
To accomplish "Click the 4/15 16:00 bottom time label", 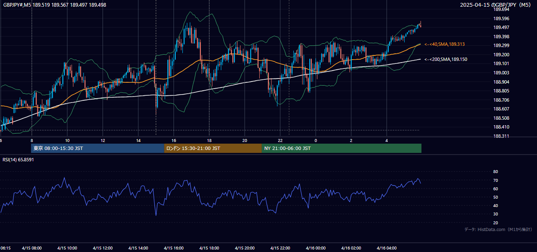I will [x=174, y=248].
